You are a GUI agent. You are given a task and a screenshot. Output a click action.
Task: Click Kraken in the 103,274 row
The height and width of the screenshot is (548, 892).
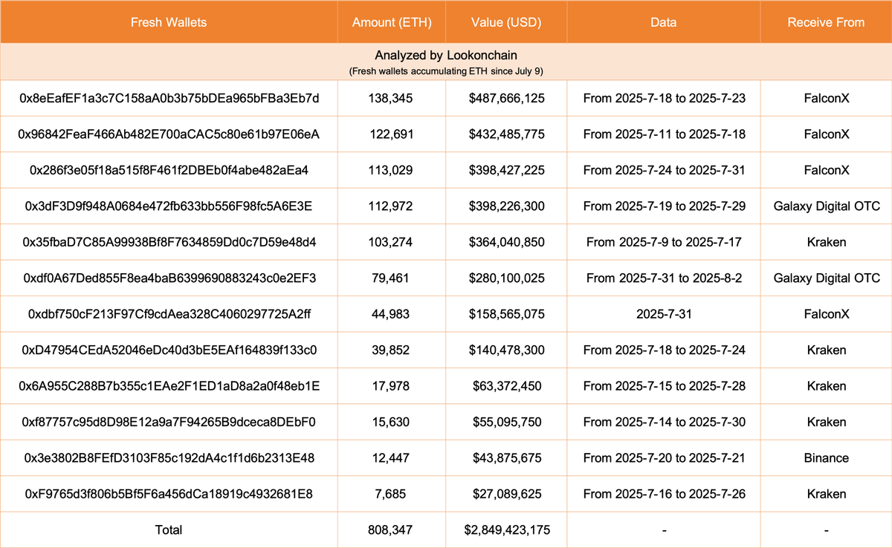[x=826, y=242]
